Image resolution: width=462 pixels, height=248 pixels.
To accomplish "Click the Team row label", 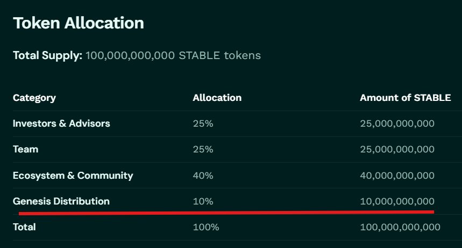I will (25, 149).
